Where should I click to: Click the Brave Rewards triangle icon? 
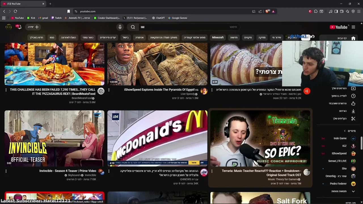(273, 11)
